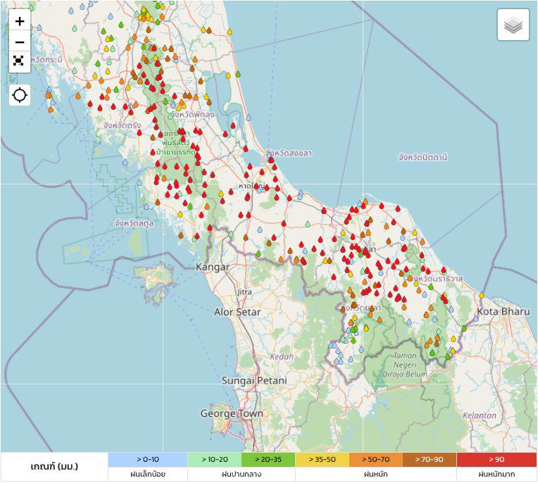Click the > 0-10 light blue legend swatch

(148, 460)
